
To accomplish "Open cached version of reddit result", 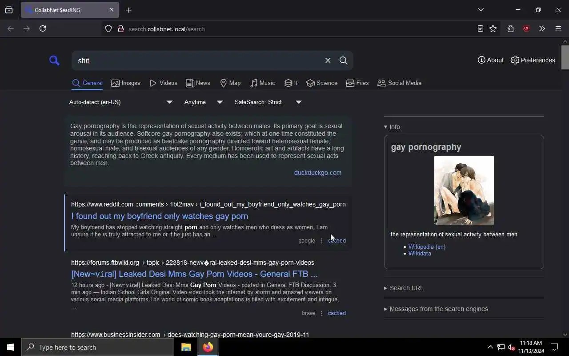I will (x=337, y=241).
